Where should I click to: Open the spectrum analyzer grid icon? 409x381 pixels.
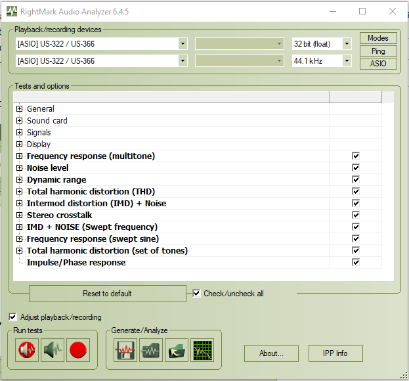pyautogui.click(x=202, y=350)
